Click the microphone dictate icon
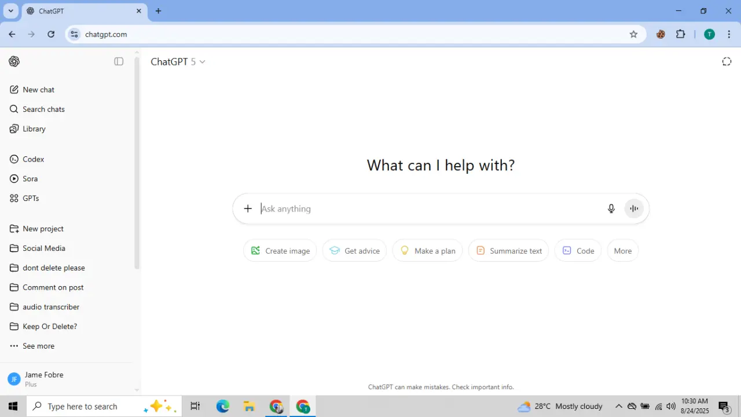Screen dimensions: 741x417 click(x=611, y=209)
